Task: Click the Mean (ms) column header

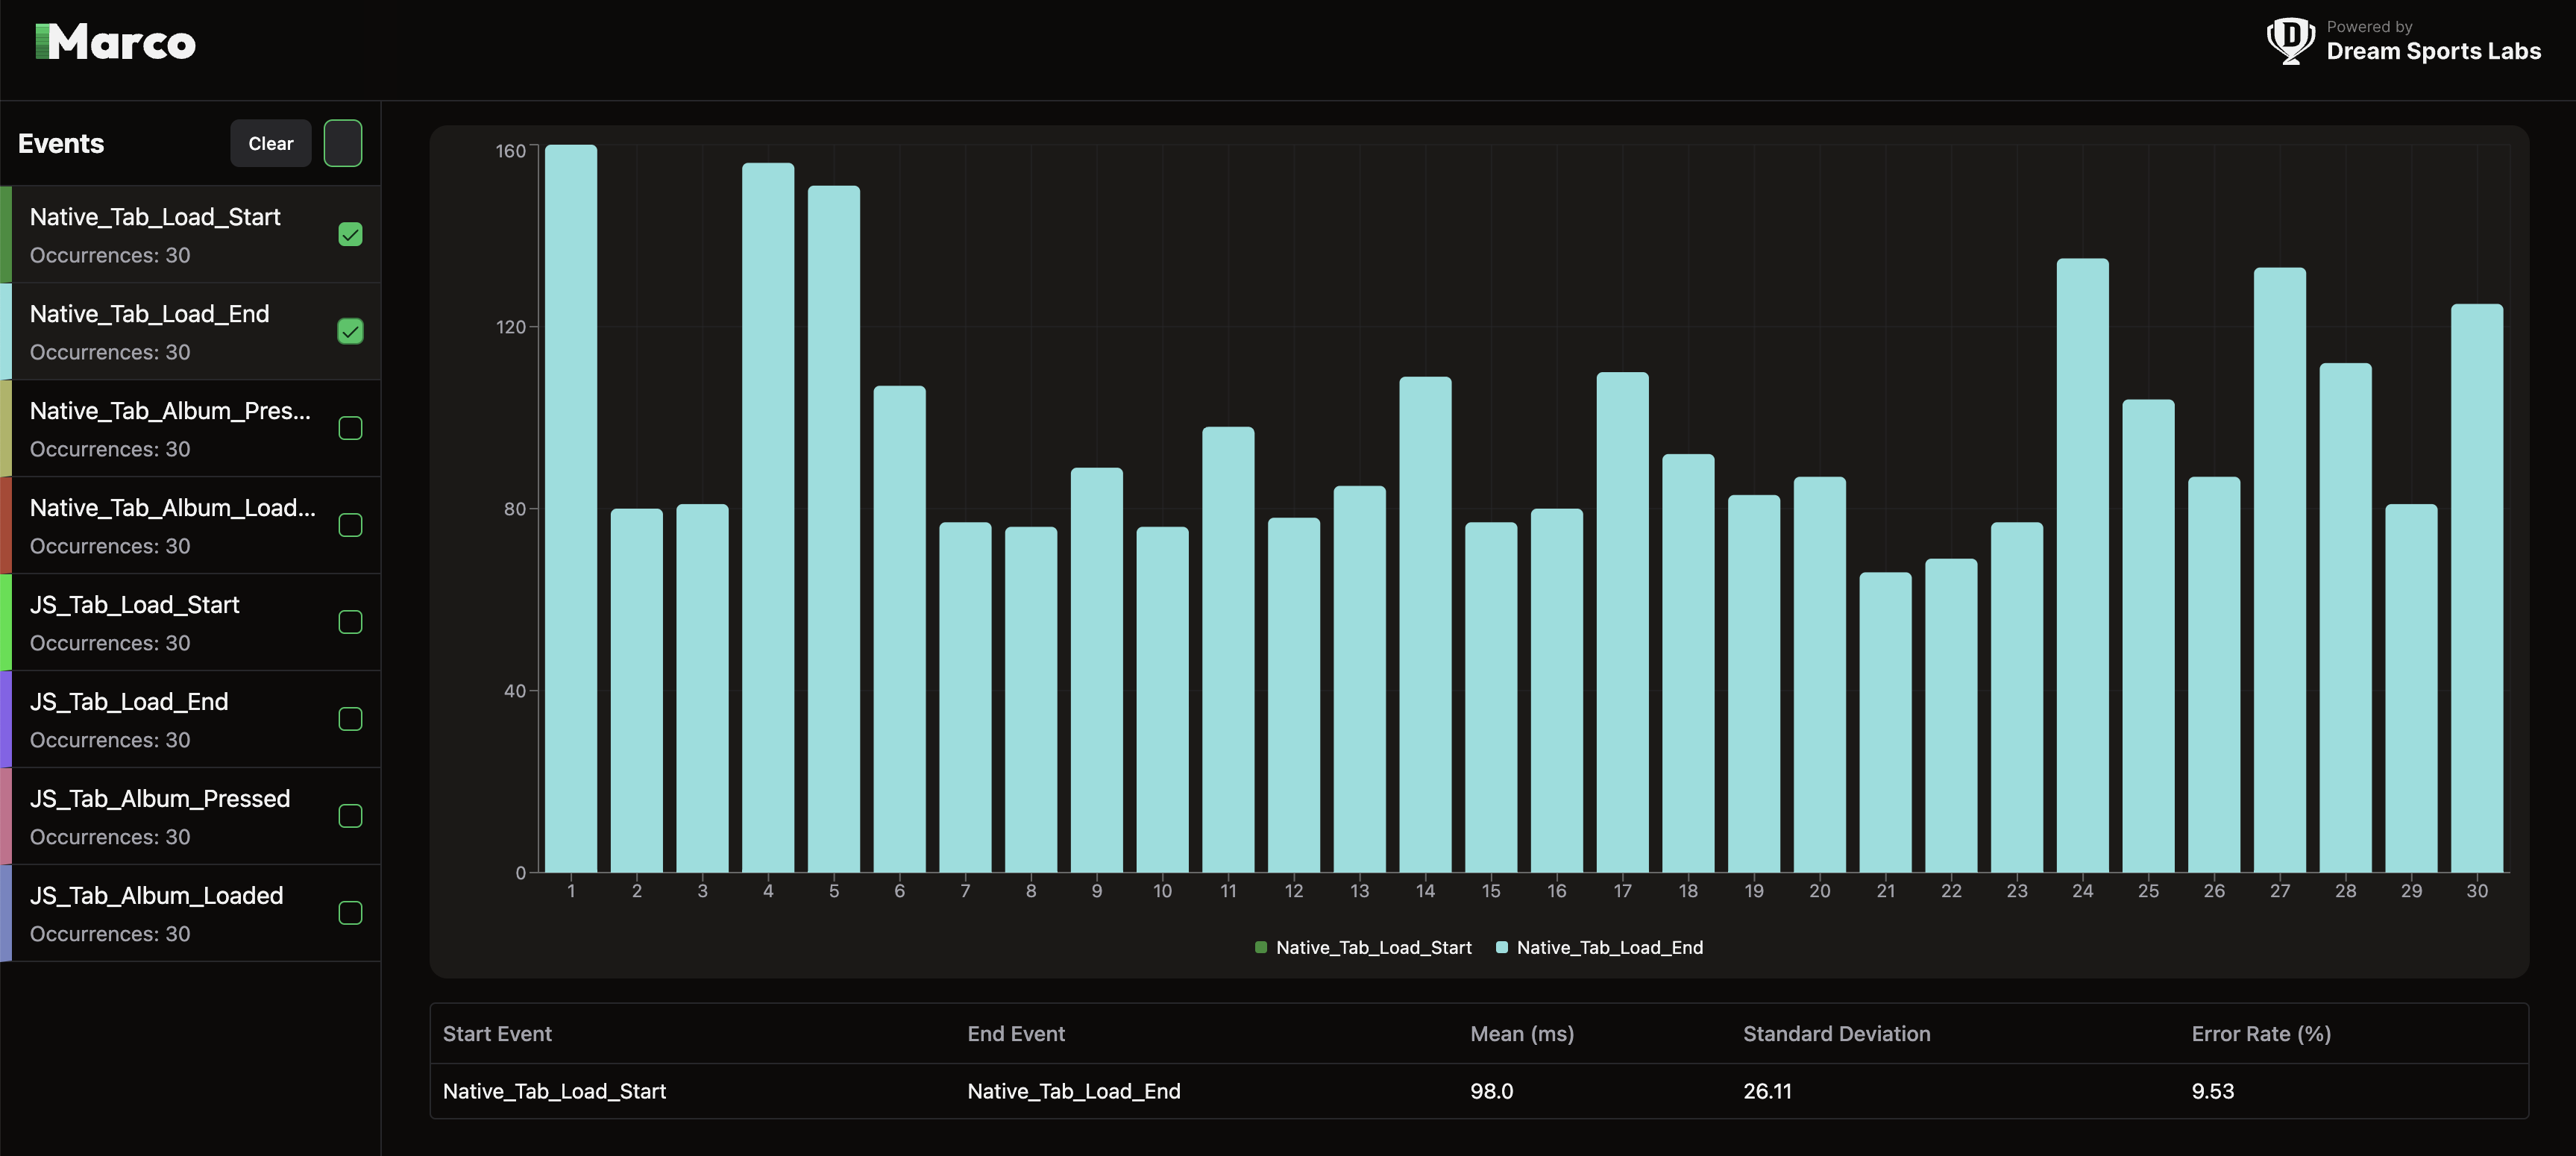Action: tap(1521, 1034)
